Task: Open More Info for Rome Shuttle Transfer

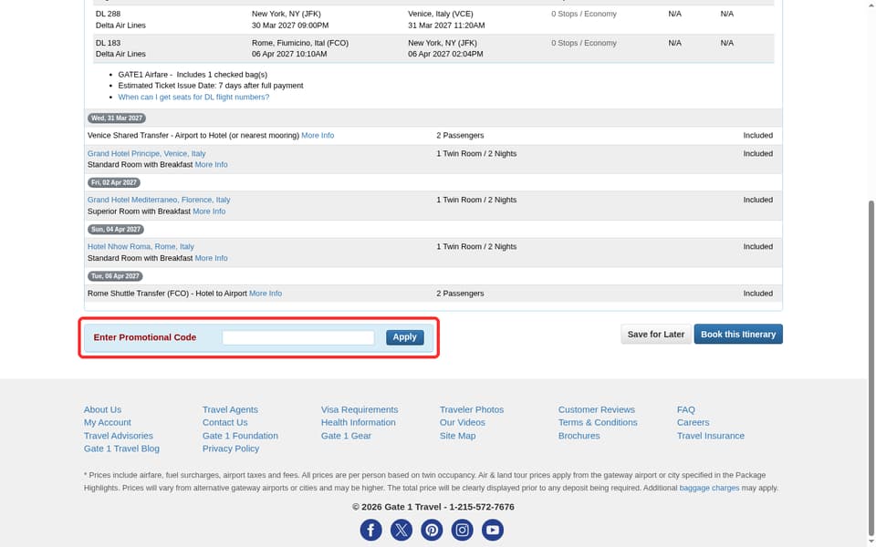Action: [x=266, y=294]
